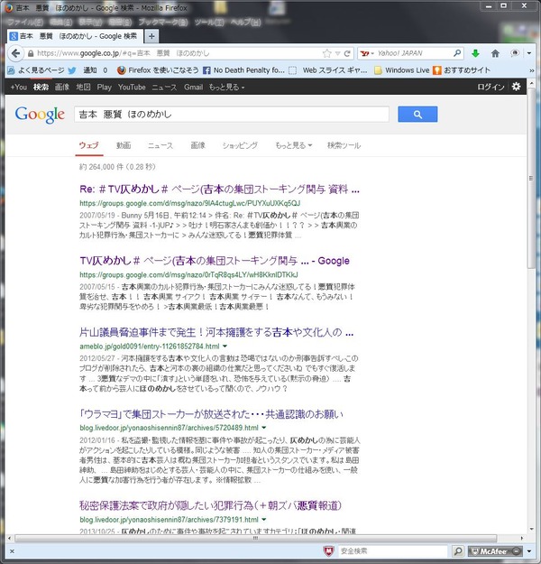Viewport: 541px width, 564px height.
Task: Expand もっと見る in search filter tabs
Action: pyautogui.click(x=293, y=145)
